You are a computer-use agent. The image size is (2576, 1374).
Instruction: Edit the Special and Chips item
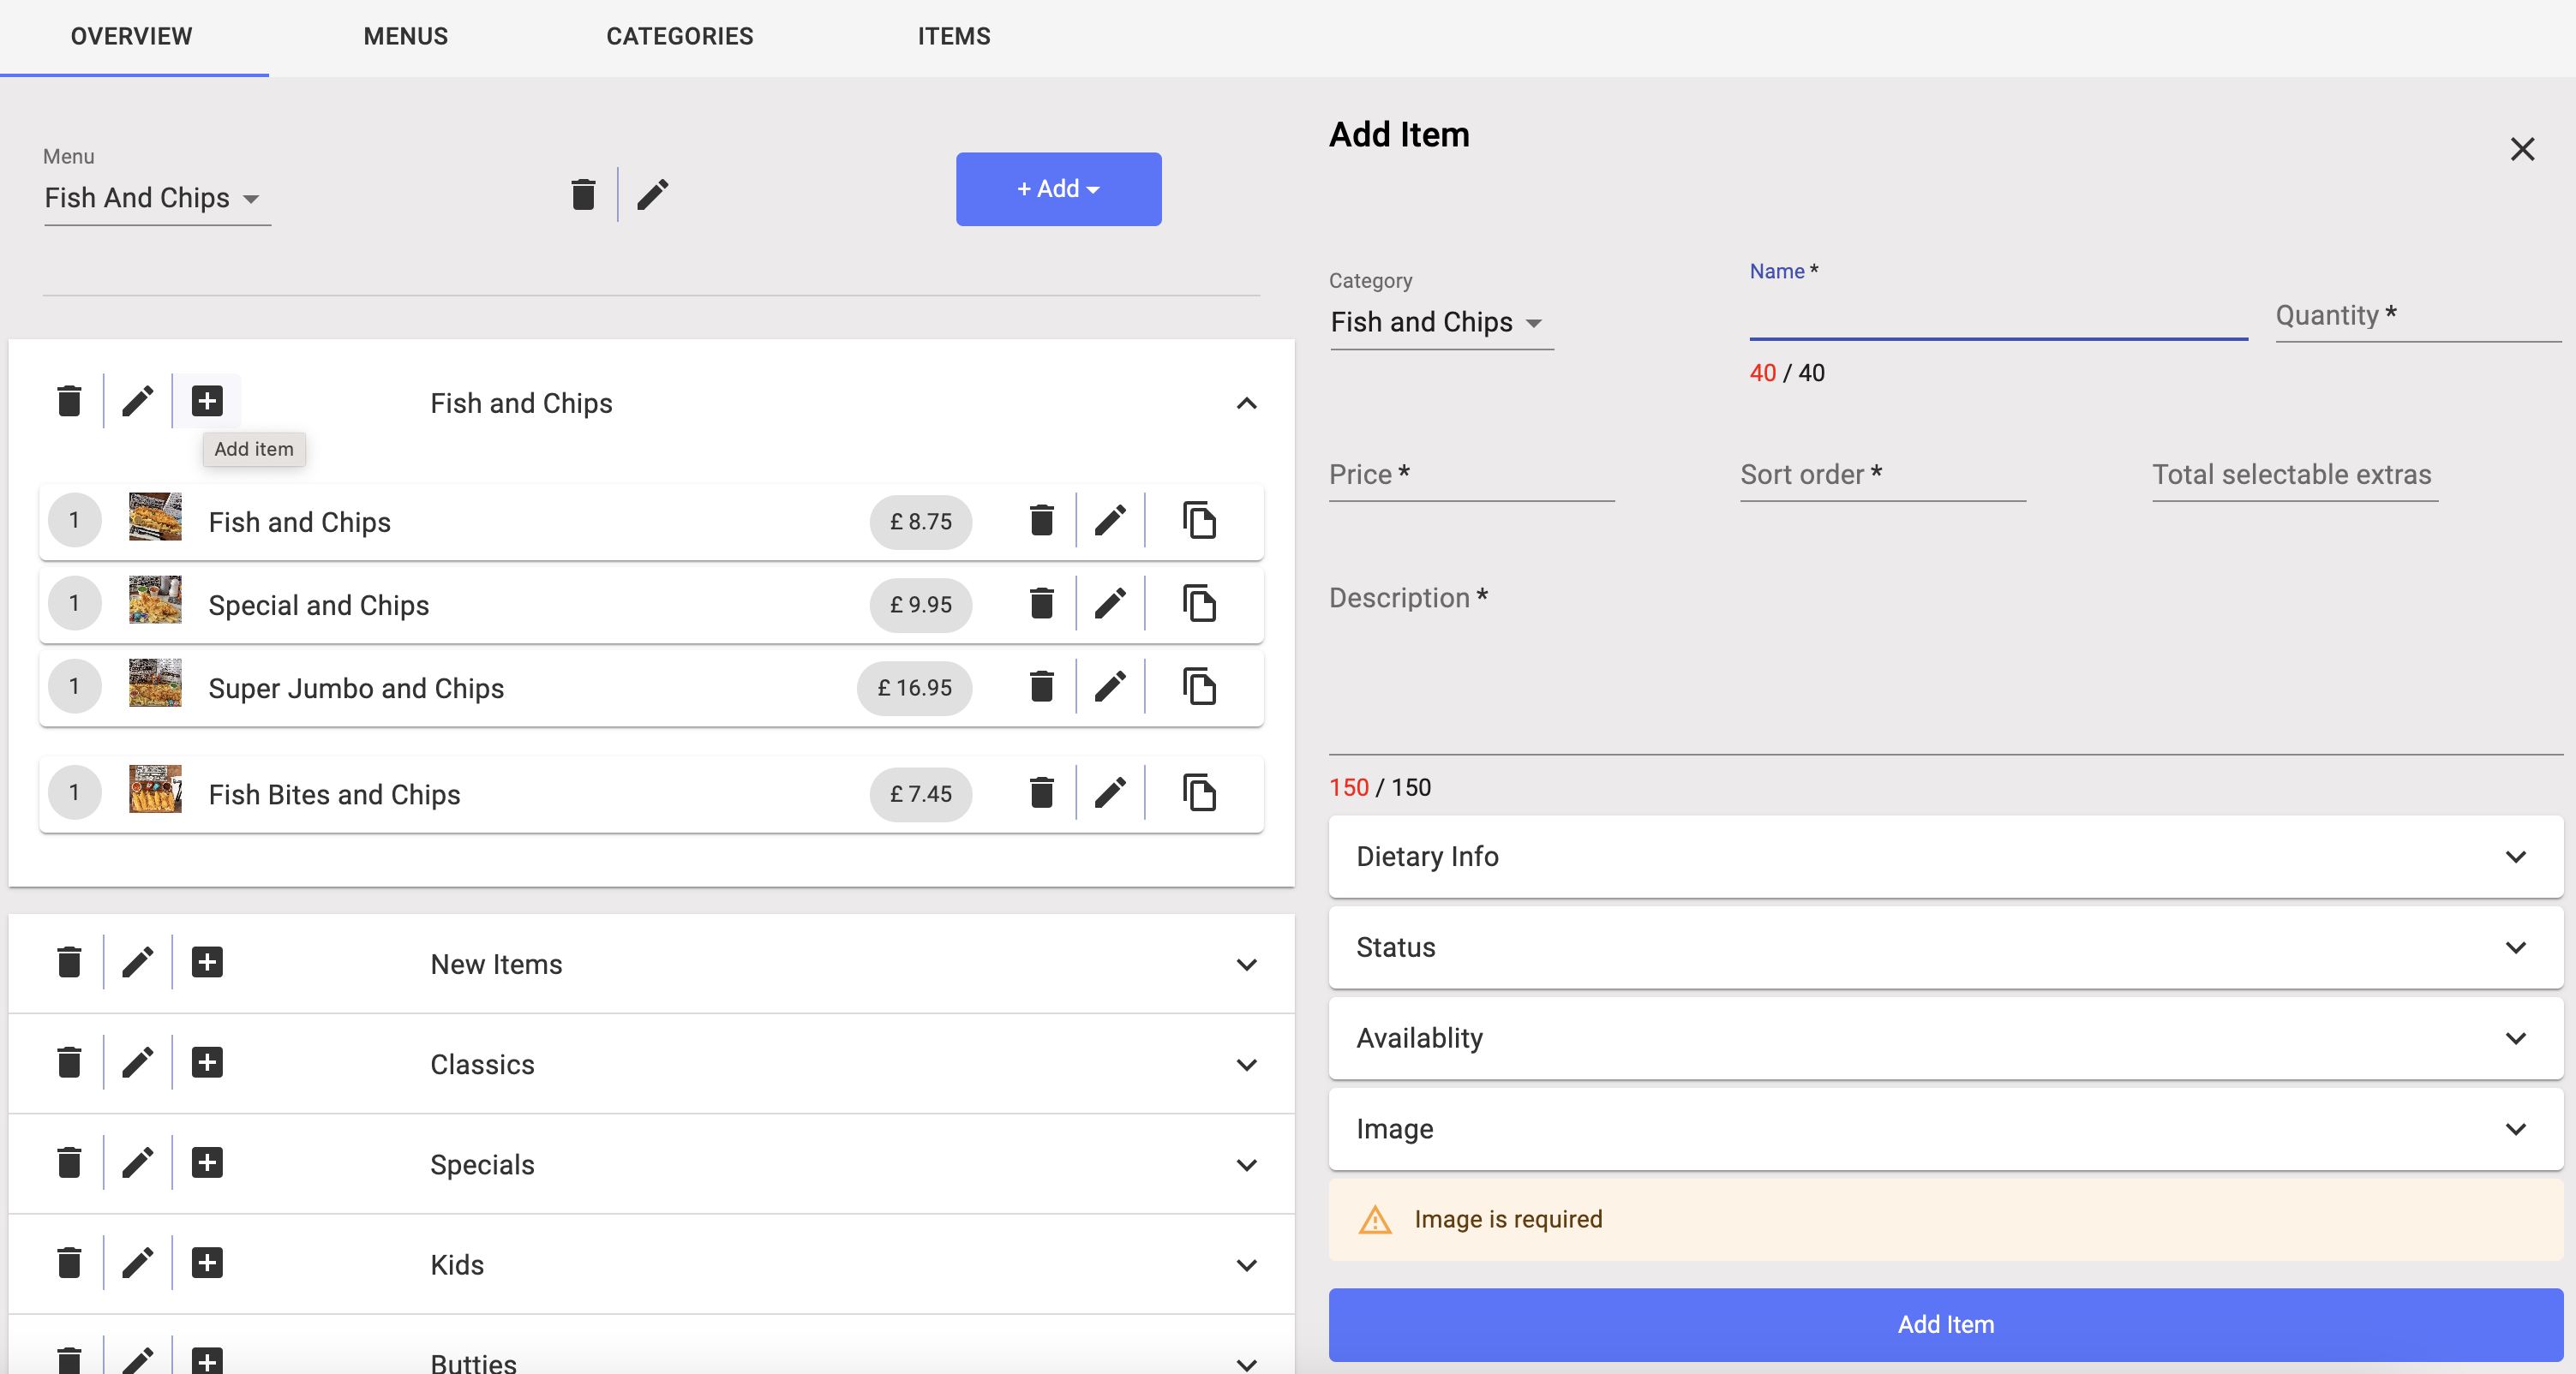click(1110, 604)
